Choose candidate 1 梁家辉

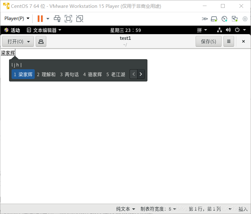tap(23, 74)
